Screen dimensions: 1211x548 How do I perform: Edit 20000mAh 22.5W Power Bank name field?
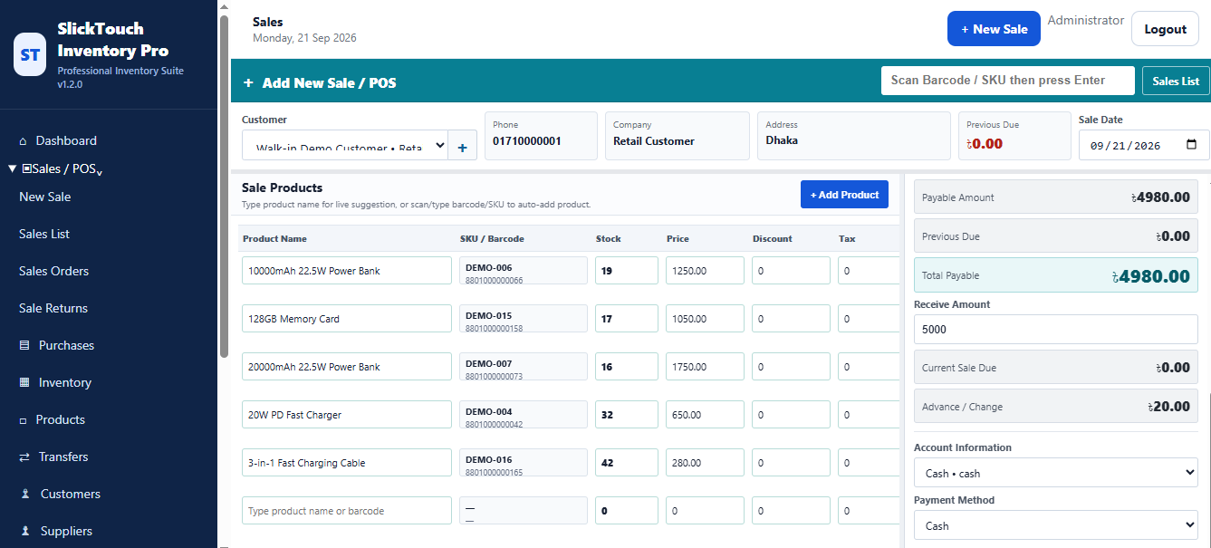(347, 367)
